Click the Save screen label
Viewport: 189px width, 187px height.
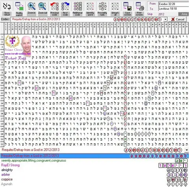tap(128, 14)
